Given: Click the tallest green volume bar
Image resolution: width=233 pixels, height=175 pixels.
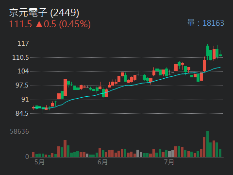Looking at the screenshot, I should [207, 144].
